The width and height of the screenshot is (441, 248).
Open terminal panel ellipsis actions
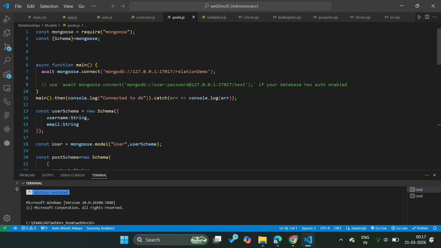point(427,175)
